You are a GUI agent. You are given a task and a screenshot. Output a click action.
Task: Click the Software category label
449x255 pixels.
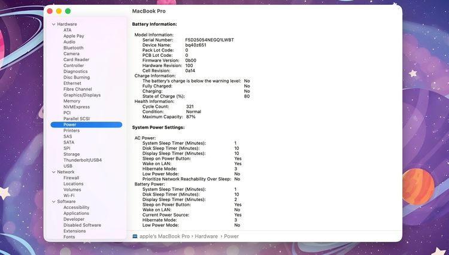[66, 202]
